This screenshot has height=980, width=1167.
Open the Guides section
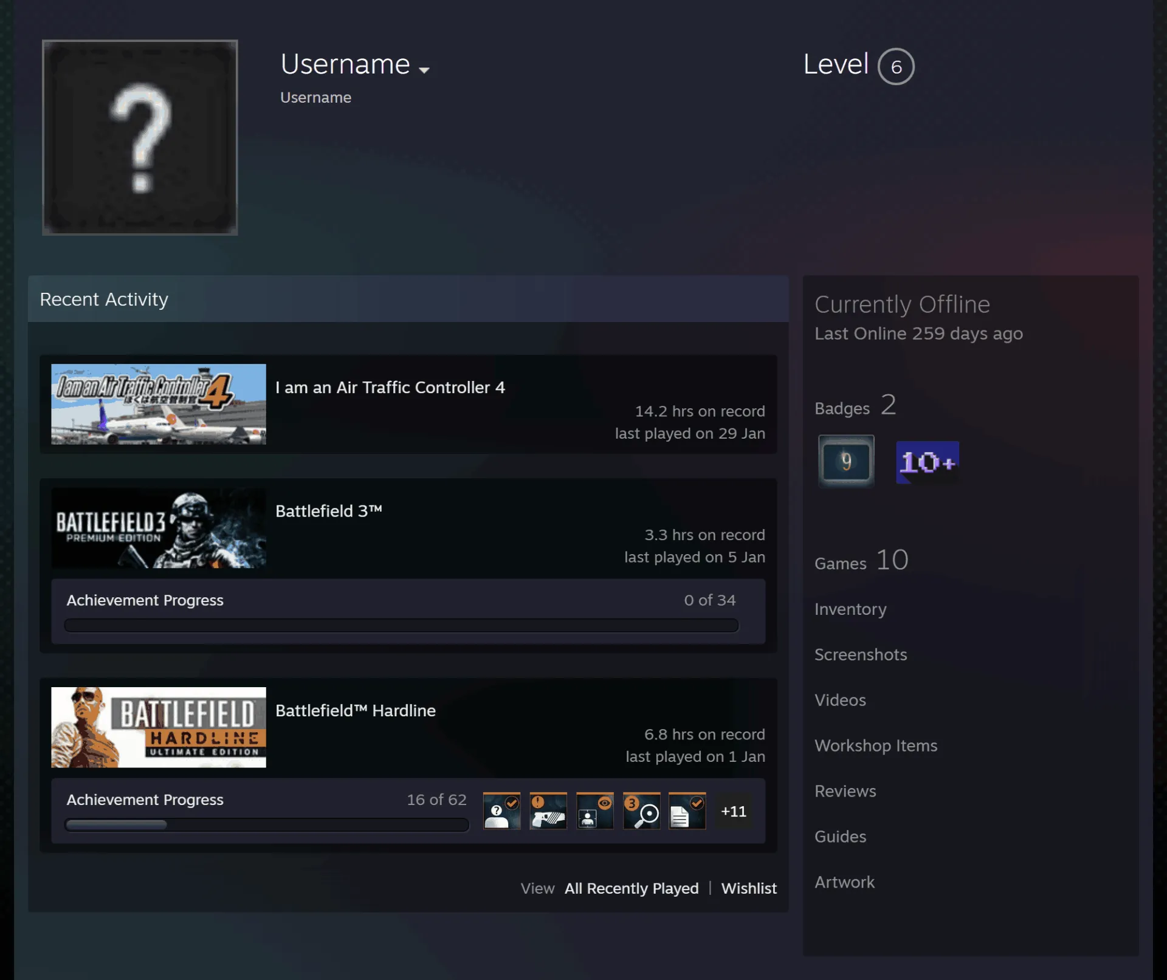click(840, 837)
